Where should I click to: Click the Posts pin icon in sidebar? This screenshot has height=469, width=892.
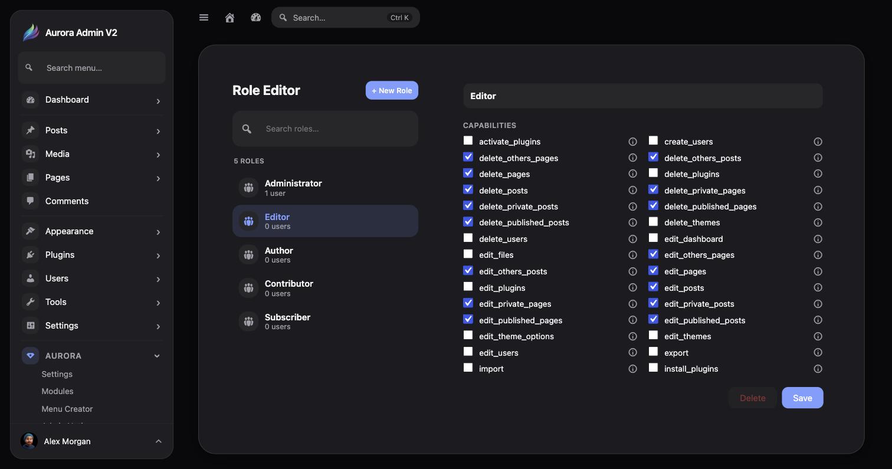click(x=31, y=130)
